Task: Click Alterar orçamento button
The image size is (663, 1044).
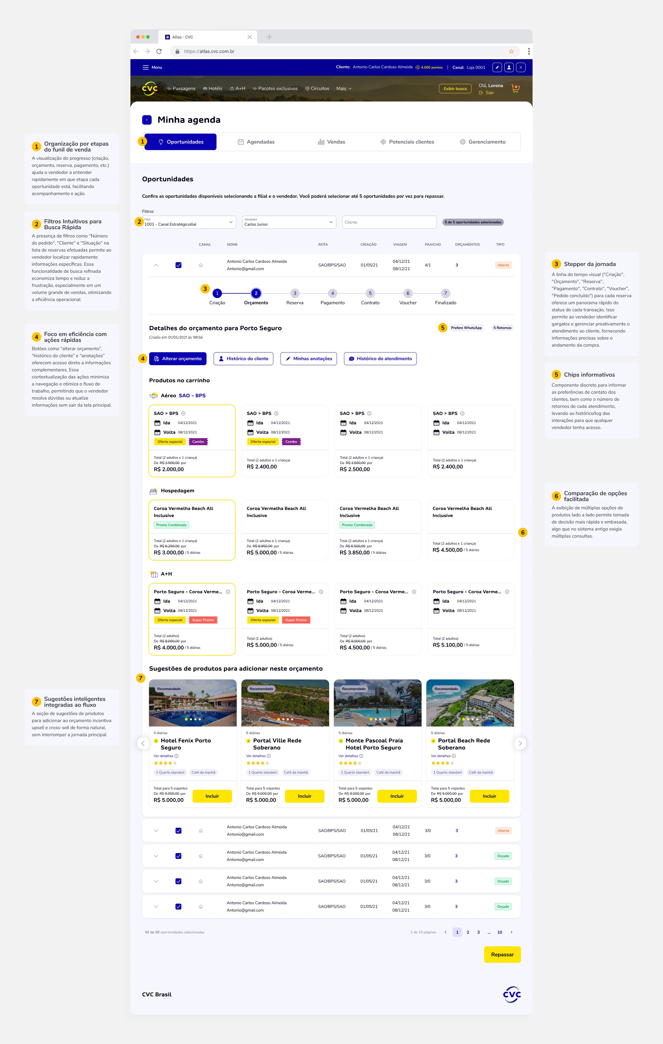Action: point(178,359)
